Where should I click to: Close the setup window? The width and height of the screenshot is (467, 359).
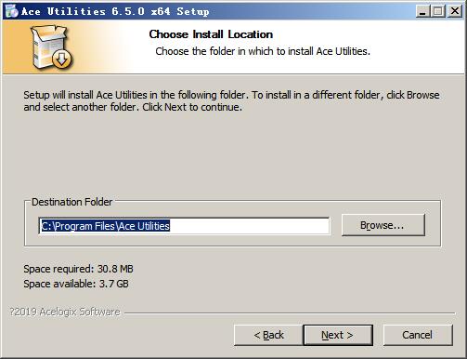coord(455,11)
